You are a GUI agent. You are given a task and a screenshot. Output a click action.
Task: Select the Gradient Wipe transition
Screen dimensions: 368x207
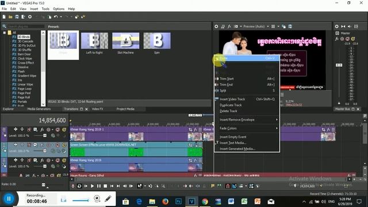[x=27, y=76]
